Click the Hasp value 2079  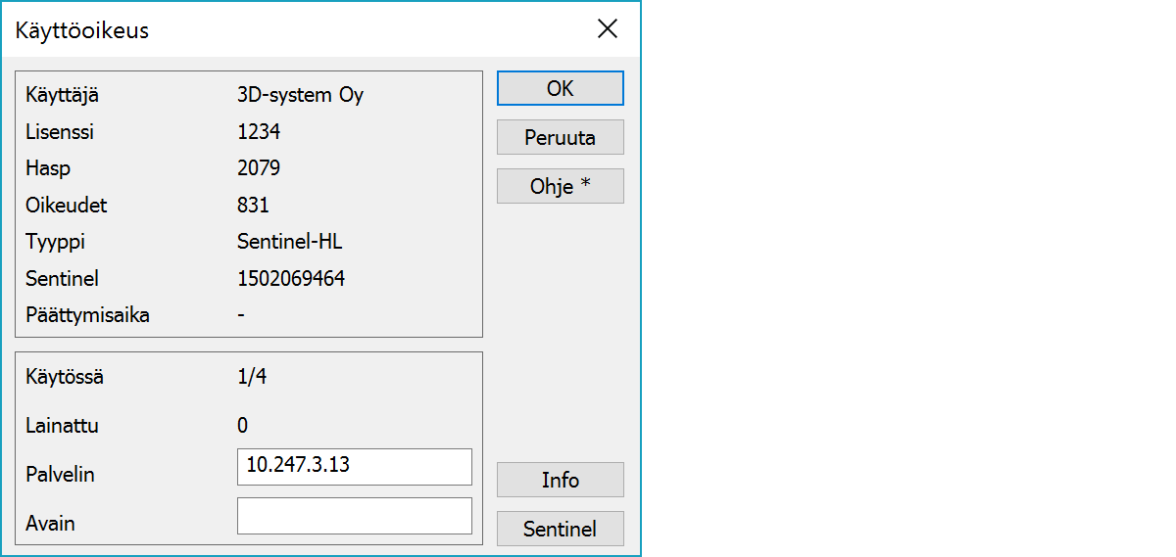point(259,168)
